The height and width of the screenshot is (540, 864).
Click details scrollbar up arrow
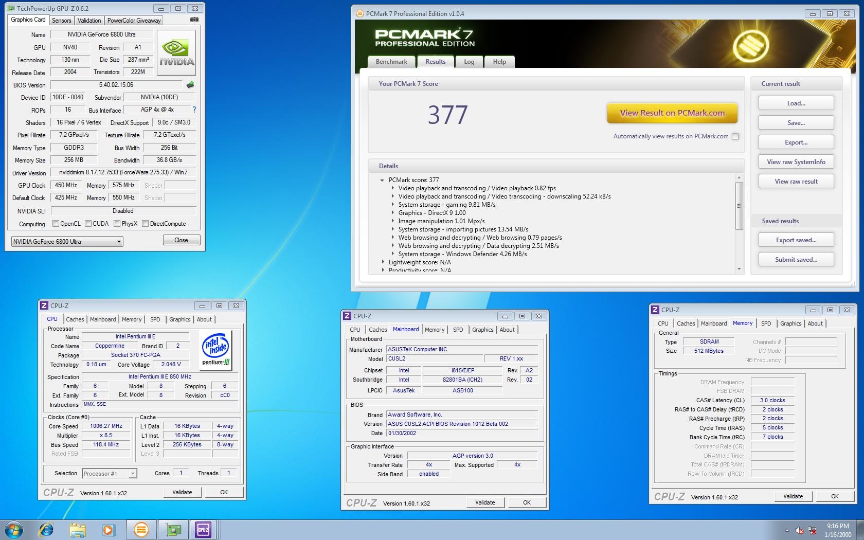(739, 177)
